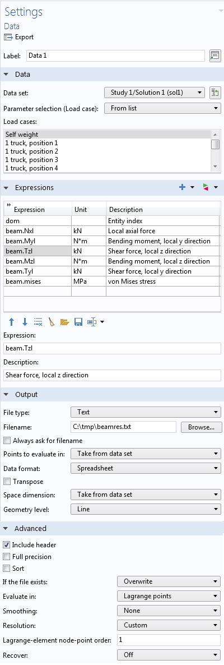This screenshot has height=665, width=224.
Task: Click the Delete row icon under table
Action: coord(38,322)
